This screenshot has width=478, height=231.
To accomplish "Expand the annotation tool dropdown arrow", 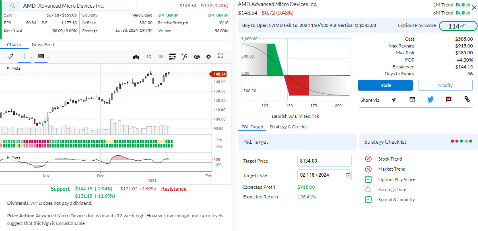I will [x=48, y=57].
